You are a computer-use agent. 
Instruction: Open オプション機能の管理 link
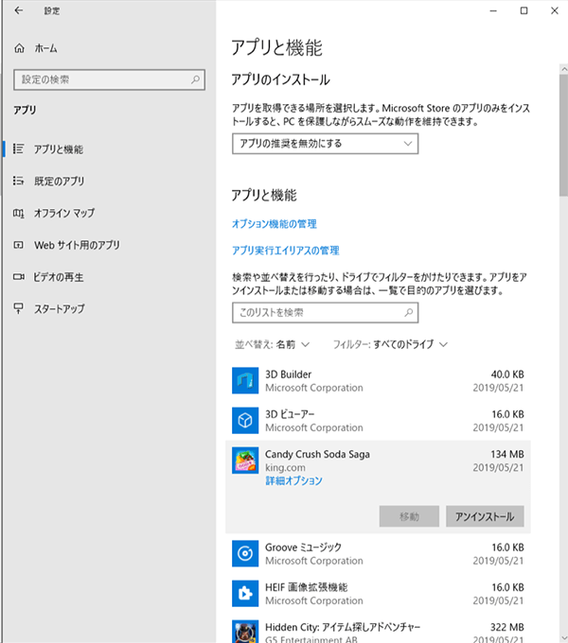tap(275, 224)
